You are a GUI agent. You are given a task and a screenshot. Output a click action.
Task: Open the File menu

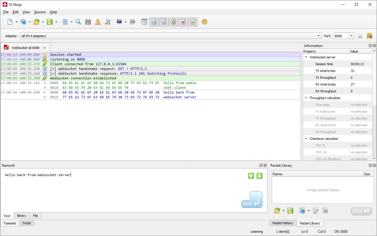coord(6,12)
